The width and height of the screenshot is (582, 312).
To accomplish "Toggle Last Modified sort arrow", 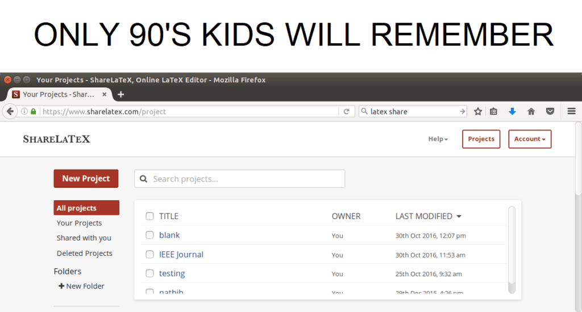I will (459, 216).
